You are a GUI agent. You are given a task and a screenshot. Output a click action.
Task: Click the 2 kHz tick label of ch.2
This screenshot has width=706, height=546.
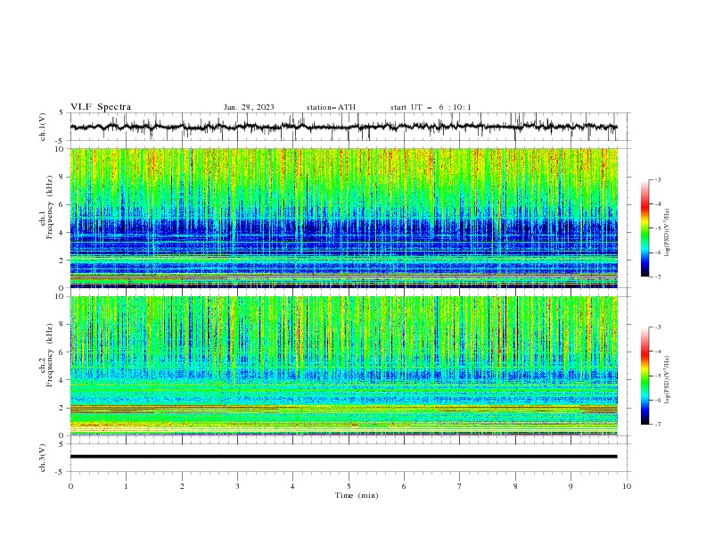pyautogui.click(x=63, y=408)
